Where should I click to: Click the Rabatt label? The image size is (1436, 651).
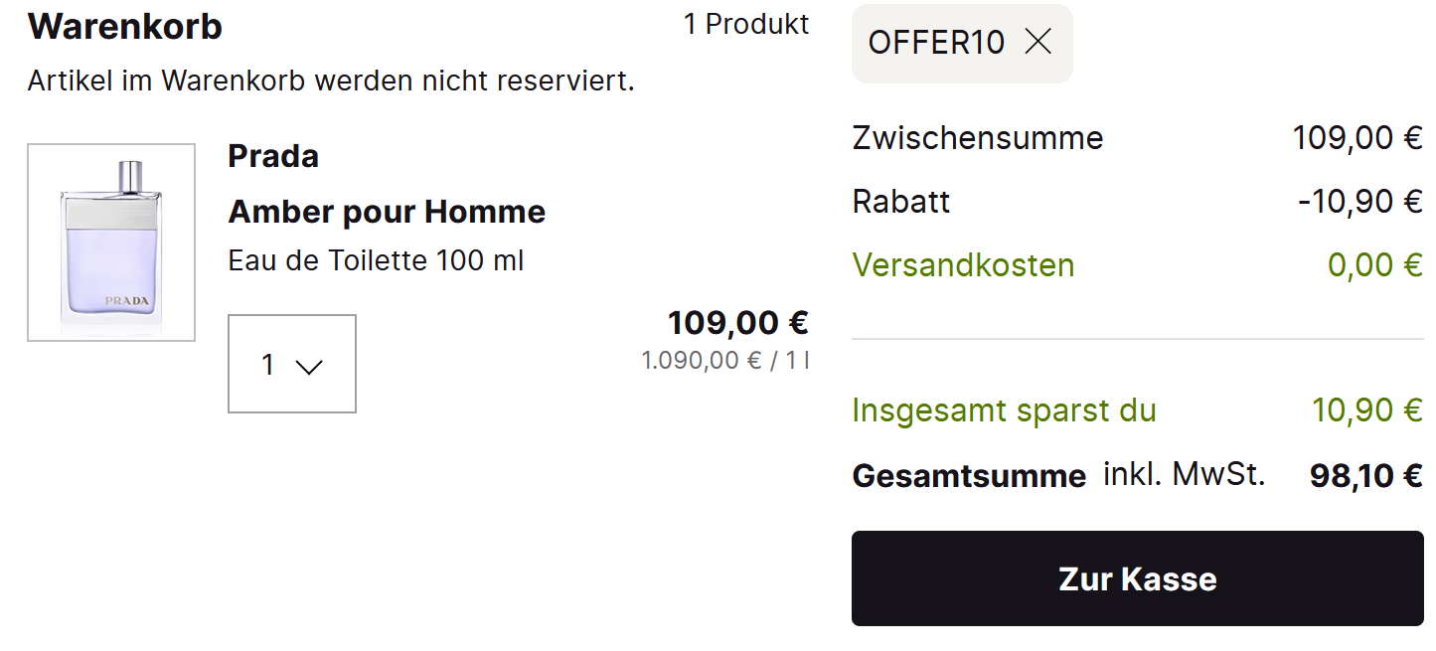(x=901, y=202)
